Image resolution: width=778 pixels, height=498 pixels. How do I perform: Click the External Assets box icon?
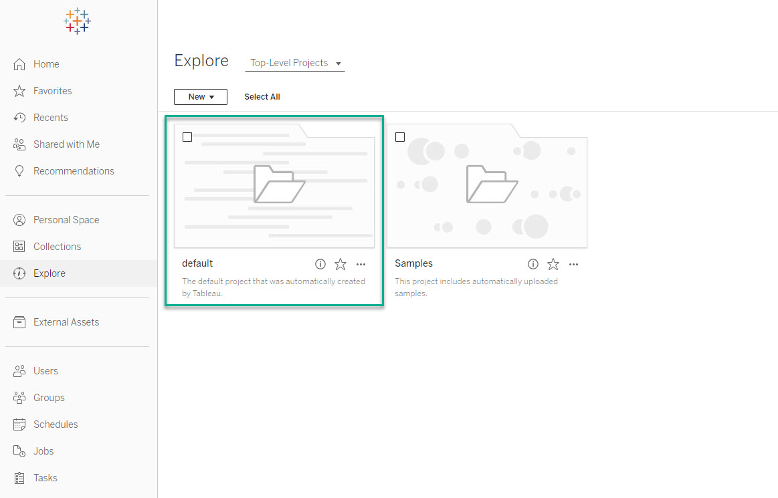[x=19, y=322]
